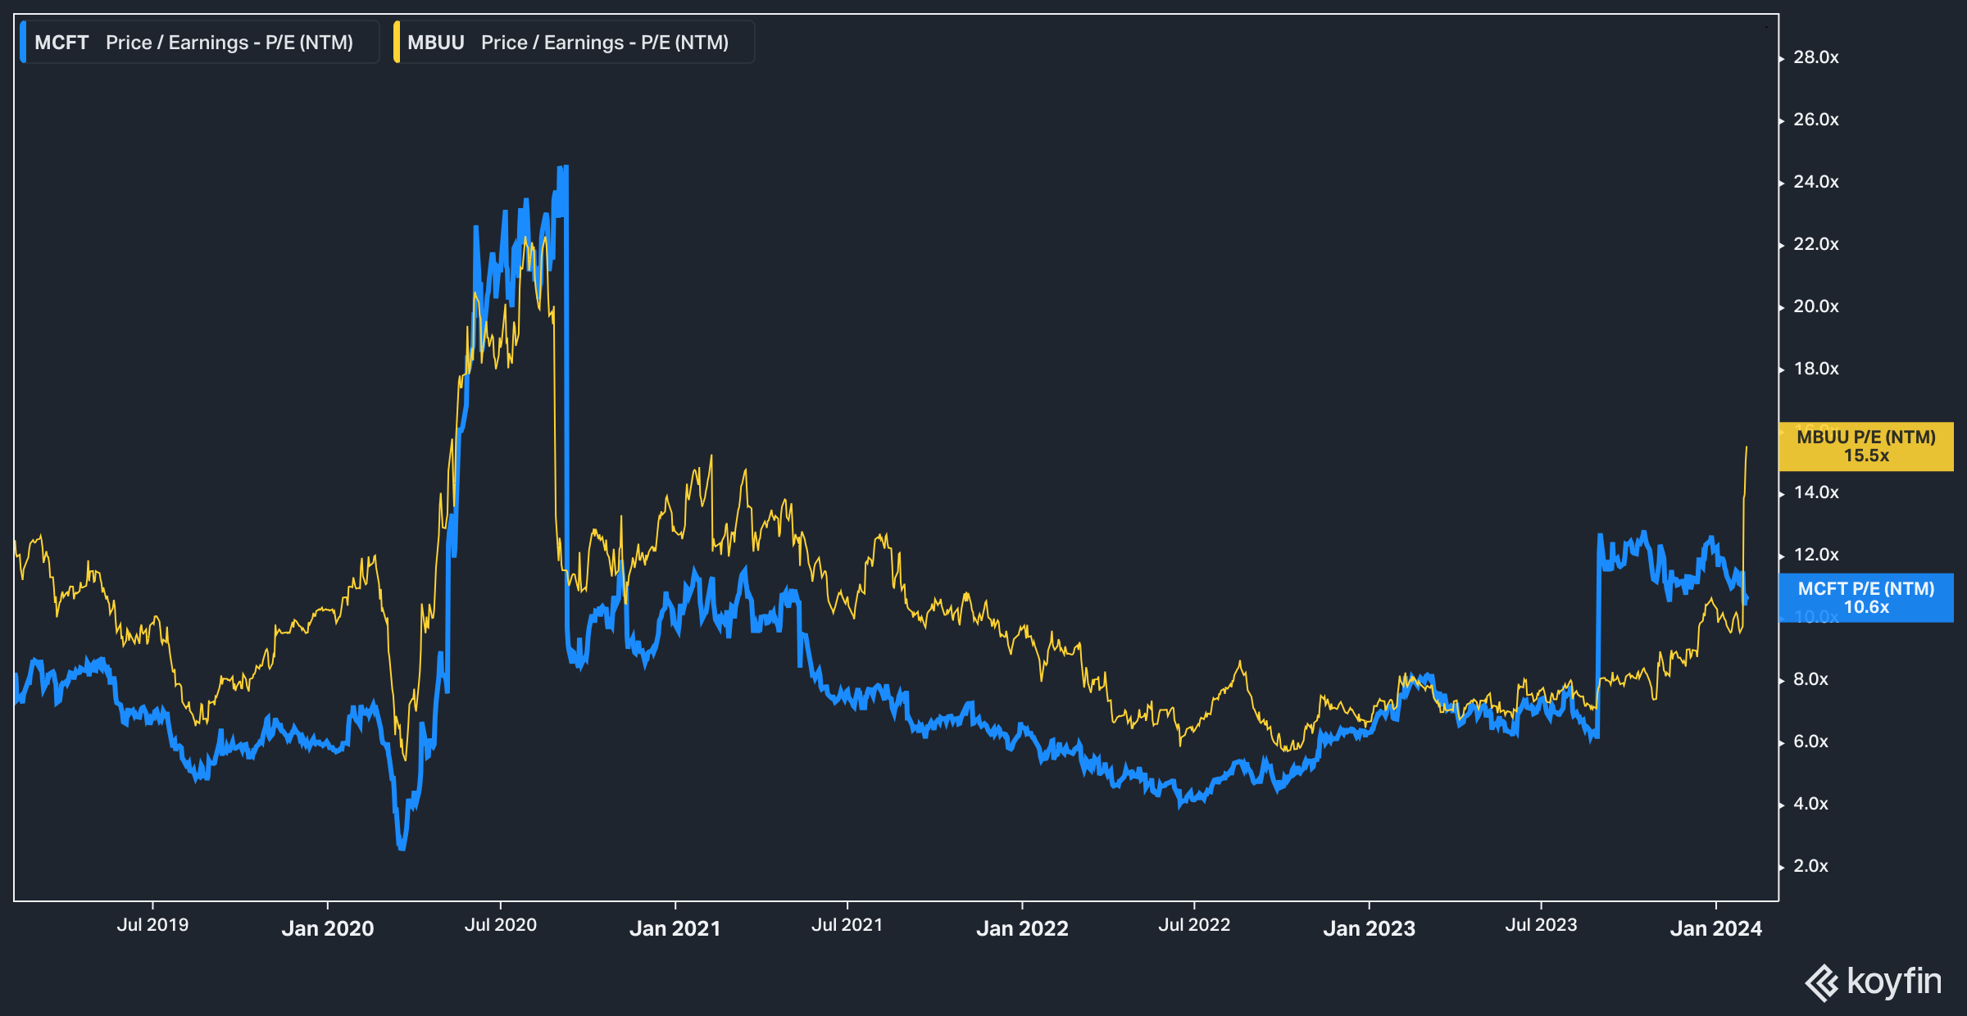
Task: Click the 28.0x y-axis label
Action: (x=1815, y=57)
